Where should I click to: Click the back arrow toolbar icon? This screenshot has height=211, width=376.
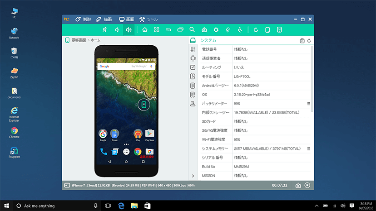[x=168, y=30]
